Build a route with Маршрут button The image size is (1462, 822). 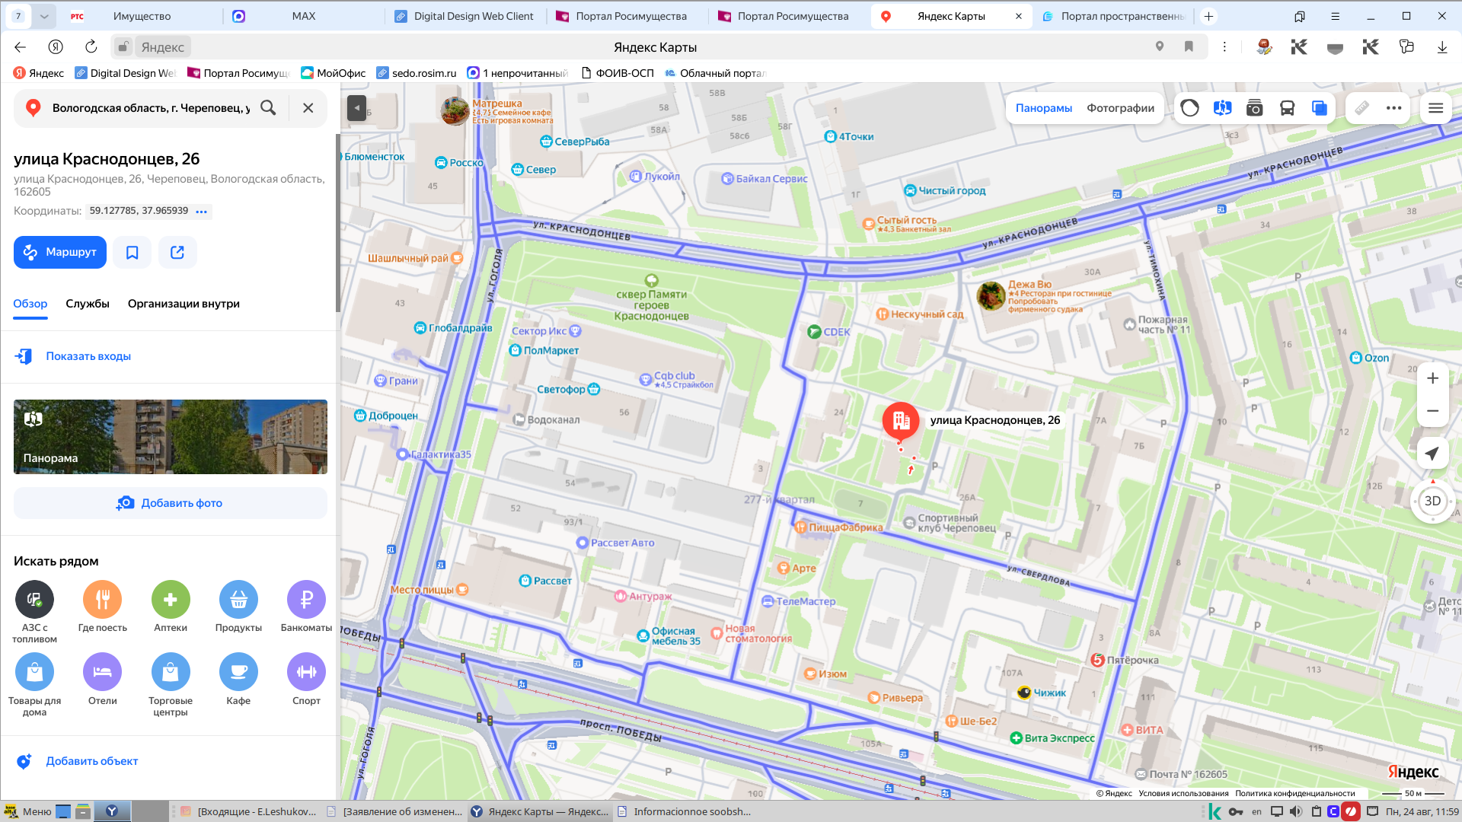click(60, 252)
